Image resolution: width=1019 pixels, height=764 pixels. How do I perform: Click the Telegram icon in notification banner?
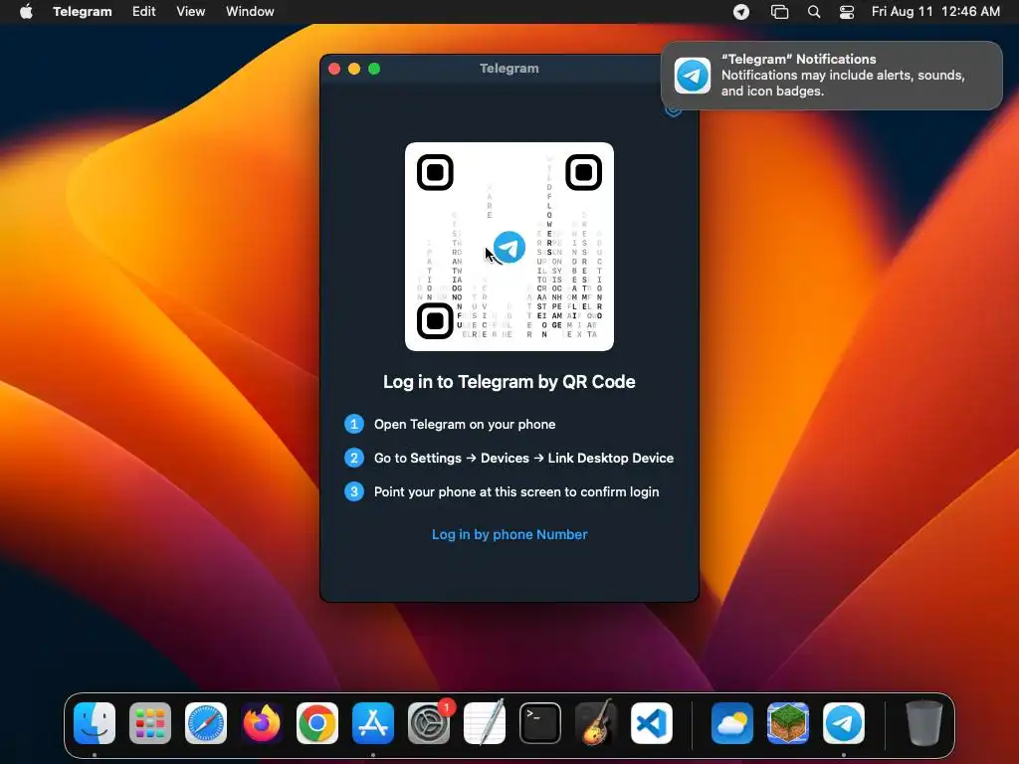[x=693, y=76]
